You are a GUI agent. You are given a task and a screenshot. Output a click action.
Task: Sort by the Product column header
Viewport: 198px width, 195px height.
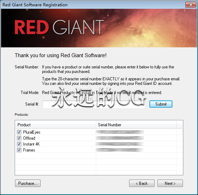(55, 125)
